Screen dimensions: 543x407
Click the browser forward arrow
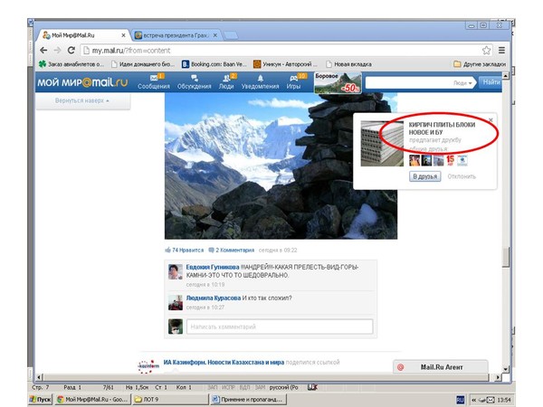click(x=57, y=51)
